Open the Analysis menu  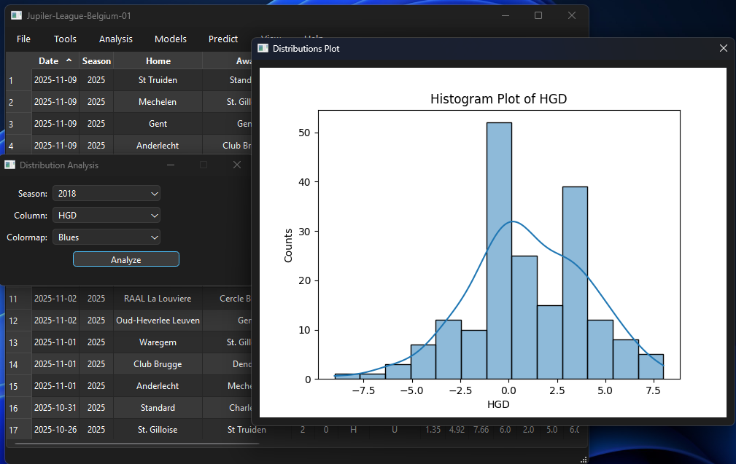(115, 39)
